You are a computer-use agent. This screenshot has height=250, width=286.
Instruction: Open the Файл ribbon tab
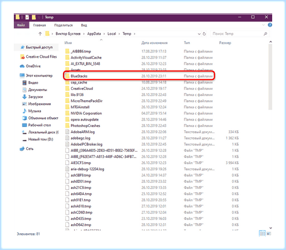click(21, 25)
